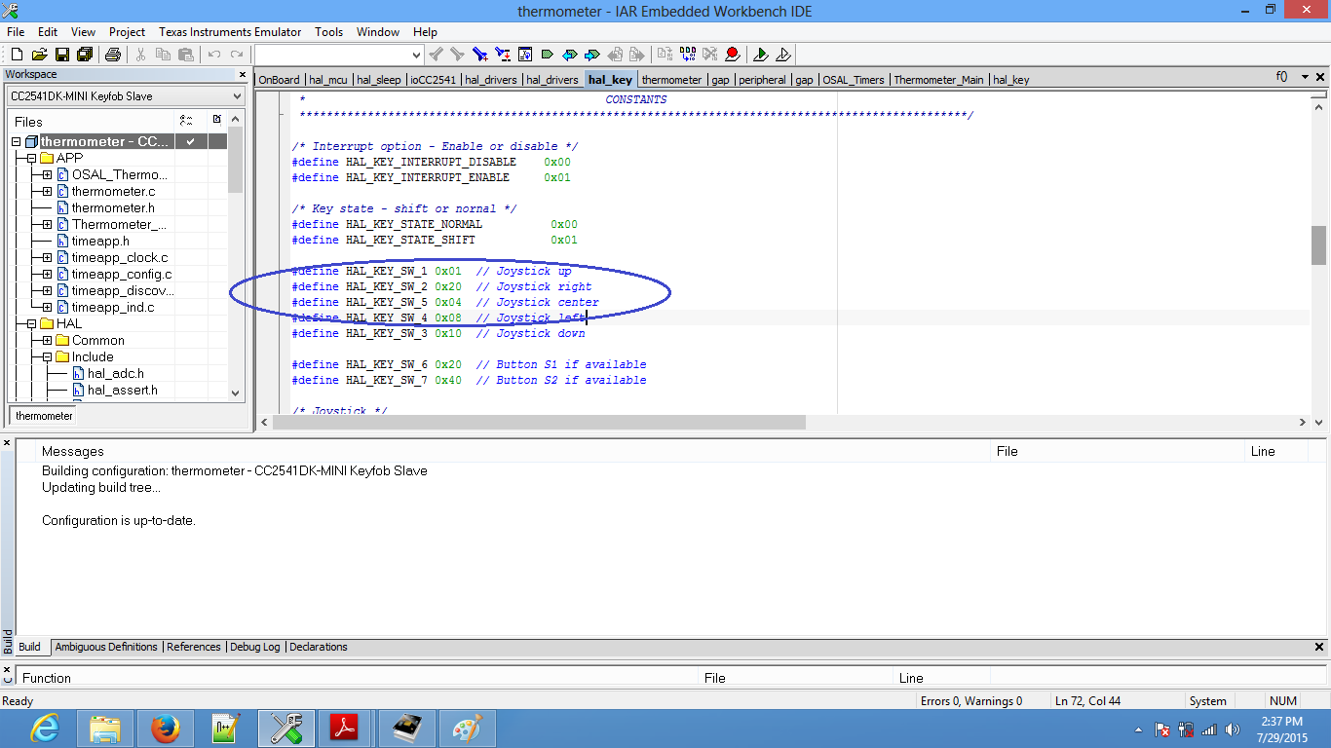The width and height of the screenshot is (1331, 748).
Task: Click the editor vertical scrollbar thumb
Action: (1318, 245)
